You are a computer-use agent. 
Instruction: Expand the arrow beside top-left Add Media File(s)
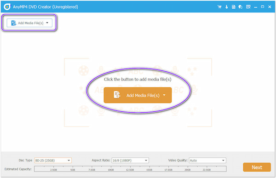click(x=47, y=23)
